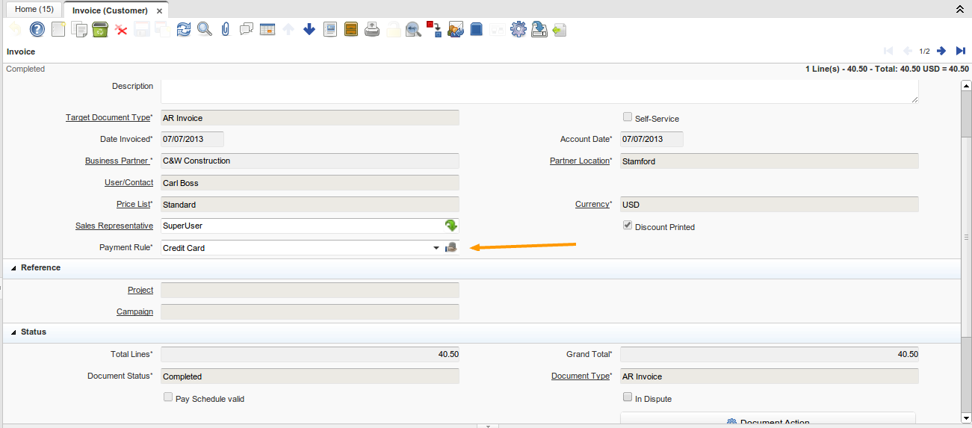Image resolution: width=972 pixels, height=428 pixels.
Task: Click in the Description text field
Action: pyautogui.click(x=538, y=91)
